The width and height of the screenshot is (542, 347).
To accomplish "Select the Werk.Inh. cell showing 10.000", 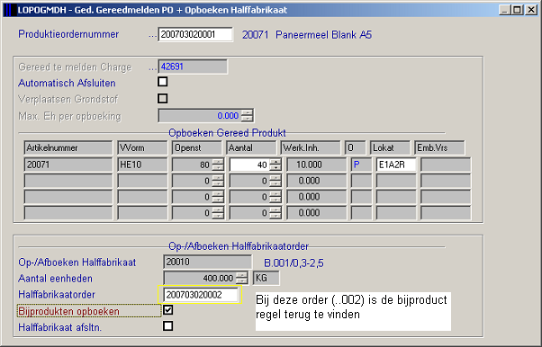I will point(316,165).
